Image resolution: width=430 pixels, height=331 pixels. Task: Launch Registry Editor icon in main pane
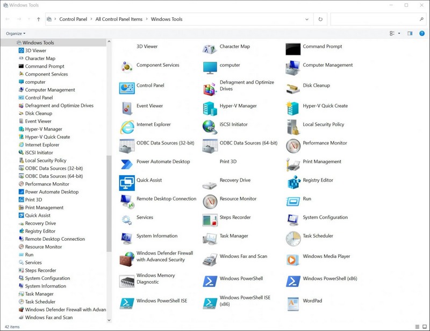(x=293, y=183)
